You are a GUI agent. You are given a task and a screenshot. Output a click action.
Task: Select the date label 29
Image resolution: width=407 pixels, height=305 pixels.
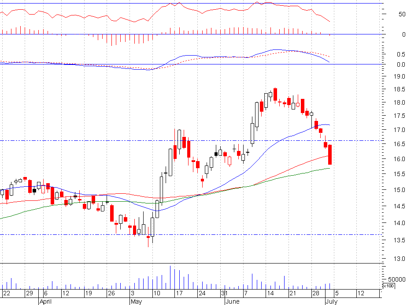click(x=30, y=293)
